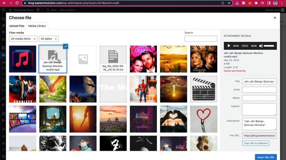Open the Chrome profile avatar
This screenshot has height=160, width=286.
pyautogui.click(x=275, y=3)
